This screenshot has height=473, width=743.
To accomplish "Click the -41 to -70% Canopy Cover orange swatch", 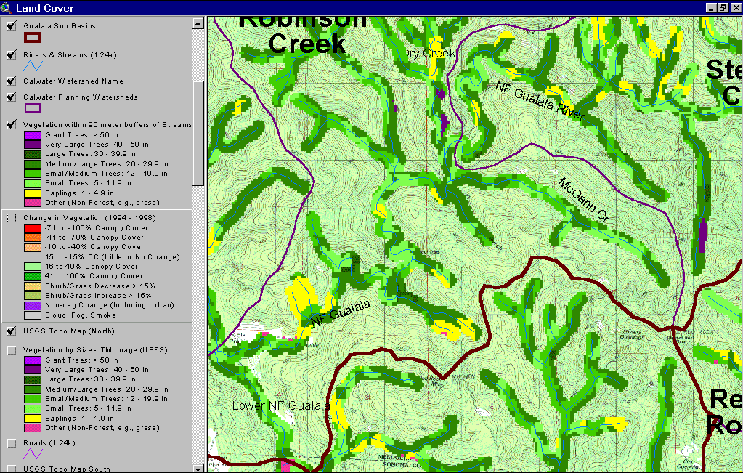I will [33, 238].
